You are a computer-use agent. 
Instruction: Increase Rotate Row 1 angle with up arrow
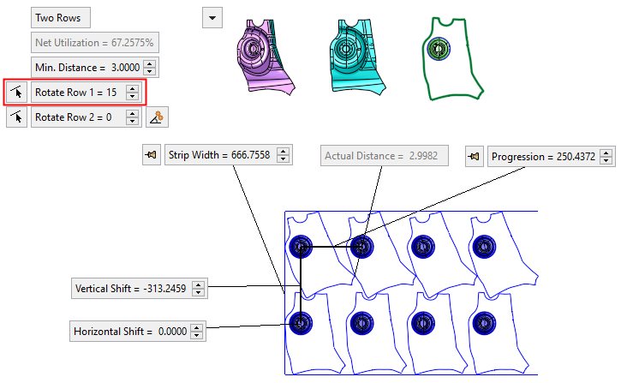pyautogui.click(x=132, y=88)
